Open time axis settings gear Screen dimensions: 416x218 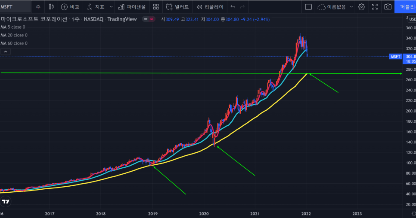pos(413,214)
